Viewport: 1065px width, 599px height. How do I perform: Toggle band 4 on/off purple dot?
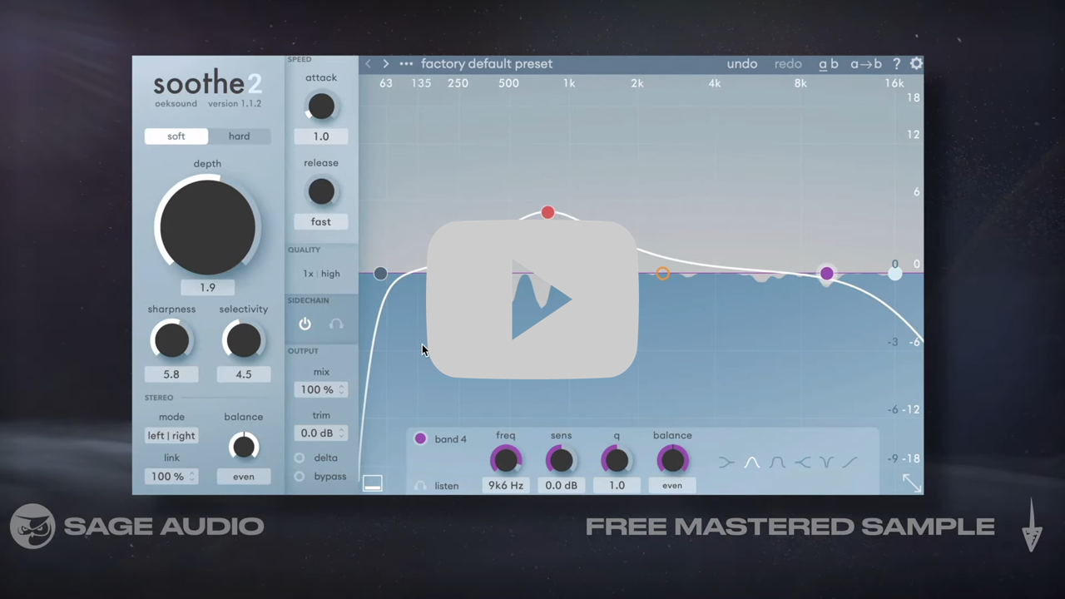coord(420,438)
